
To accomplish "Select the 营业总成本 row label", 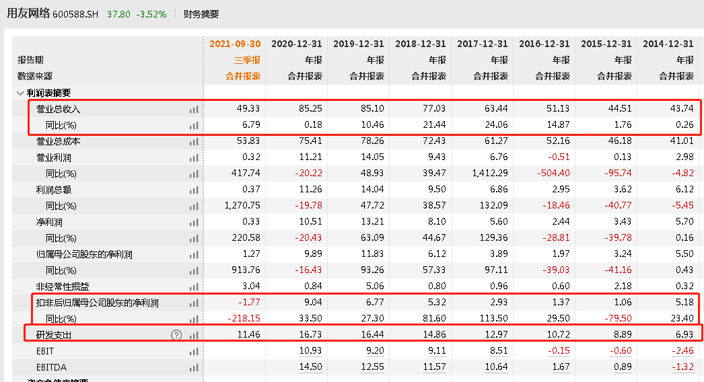I will point(58,141).
